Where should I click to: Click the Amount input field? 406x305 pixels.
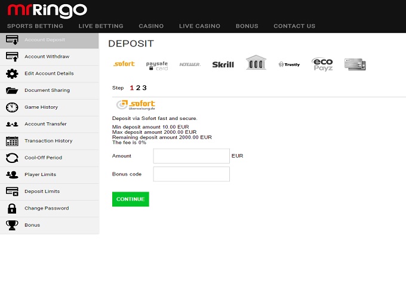pos(191,156)
